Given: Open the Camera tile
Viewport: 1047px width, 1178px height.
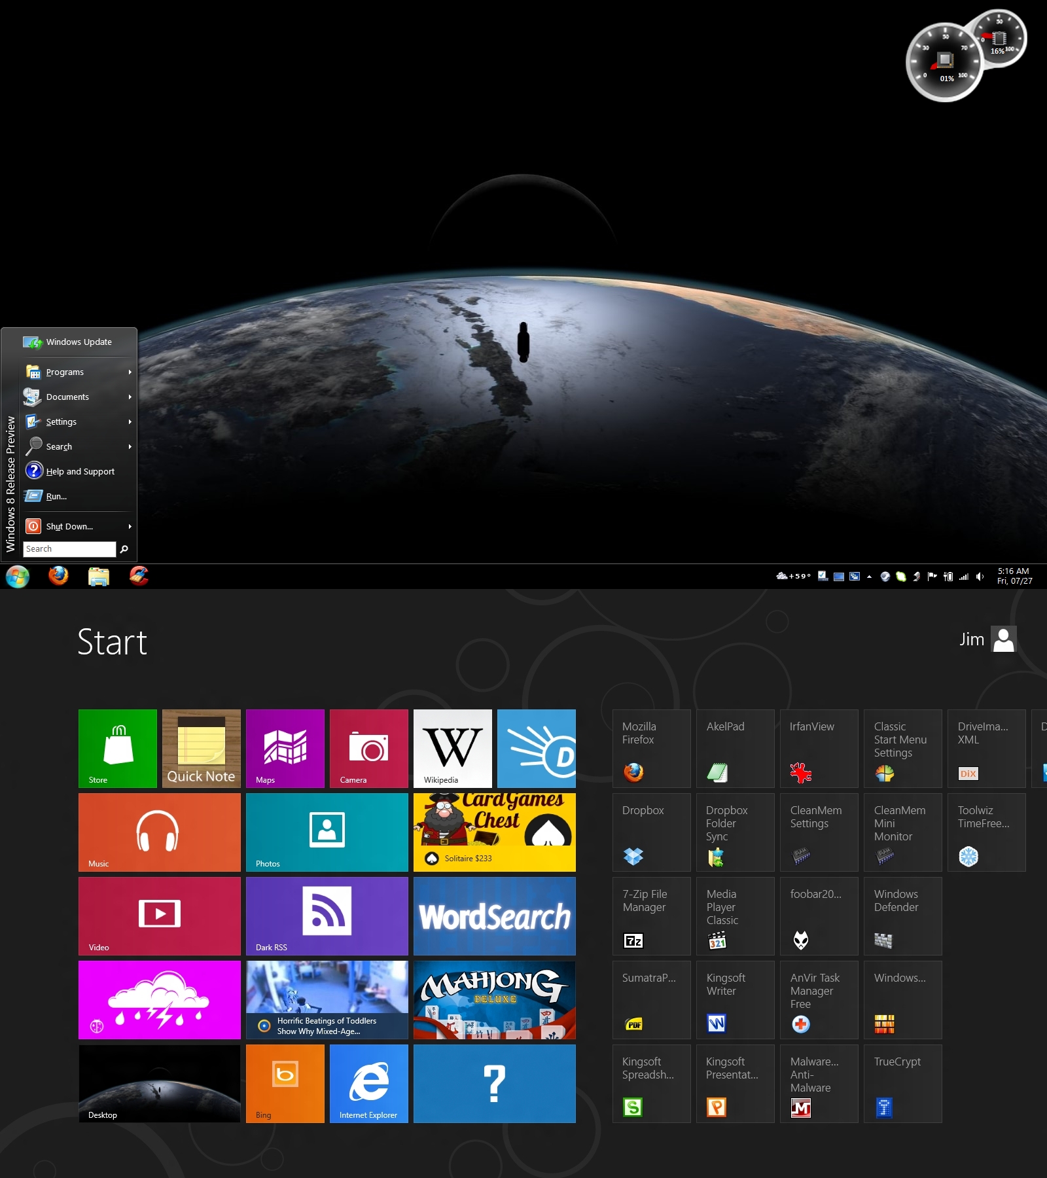Looking at the screenshot, I should click(x=369, y=748).
